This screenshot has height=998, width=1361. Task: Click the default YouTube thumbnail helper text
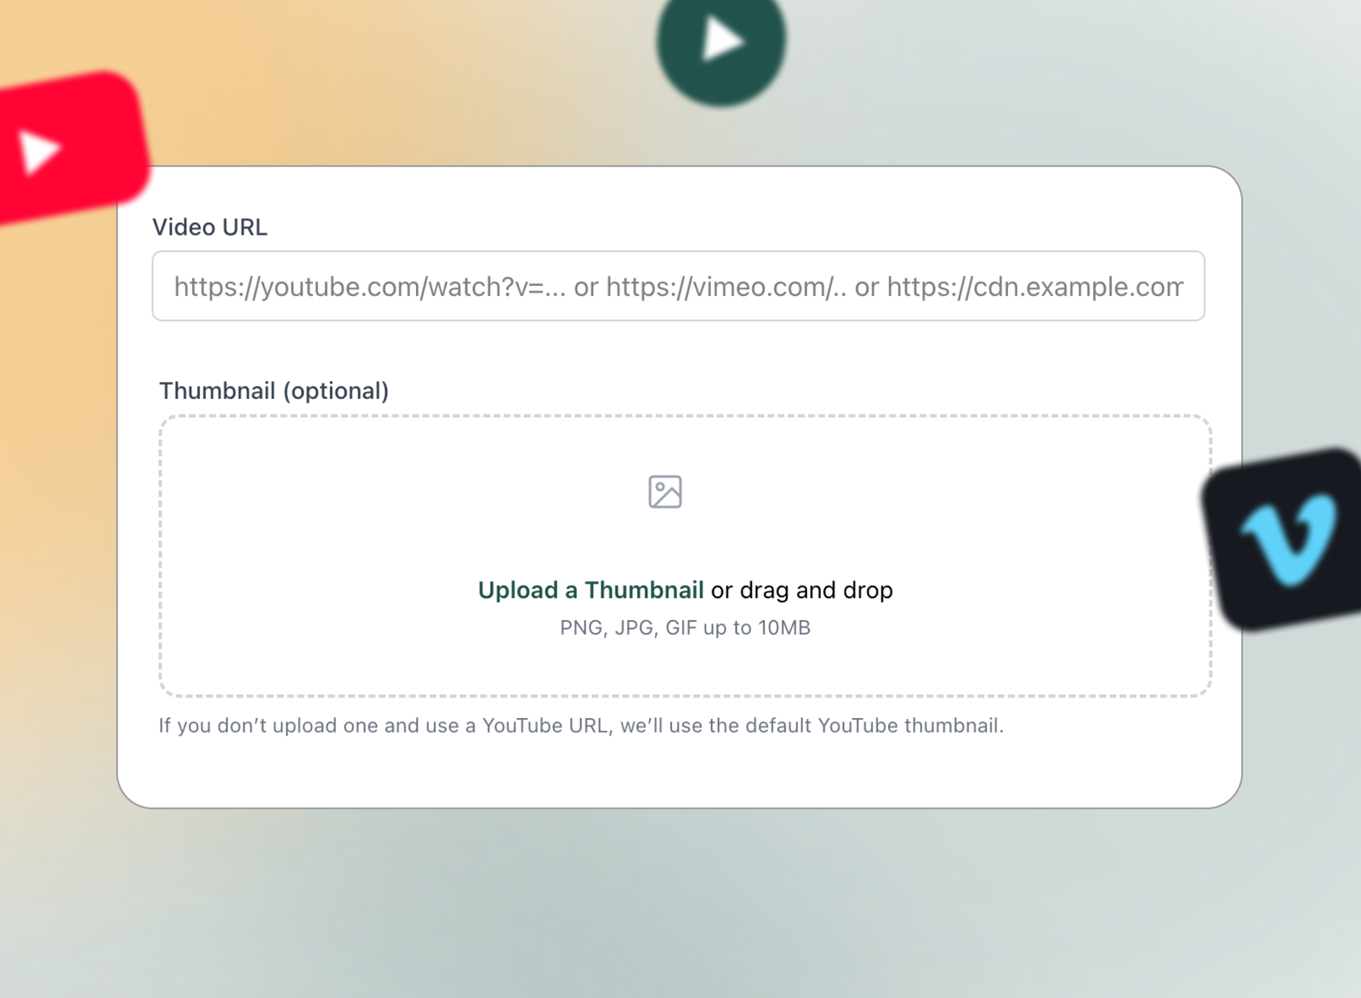581,726
